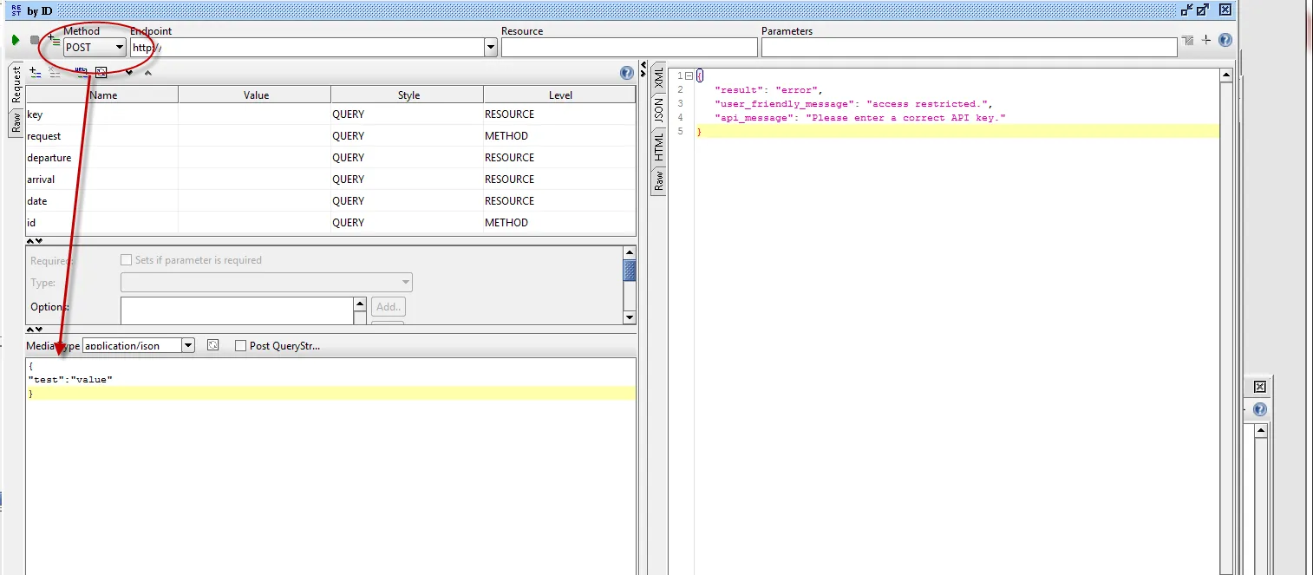1313x575 pixels.
Task: Submit the request with the green play button
Action: (16, 41)
